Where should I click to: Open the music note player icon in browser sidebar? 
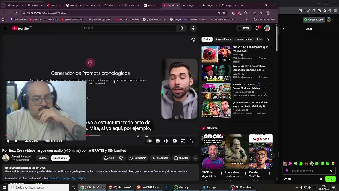[x=309, y=11]
